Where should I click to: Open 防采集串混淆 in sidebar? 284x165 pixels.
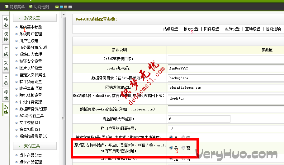(x=31, y=88)
